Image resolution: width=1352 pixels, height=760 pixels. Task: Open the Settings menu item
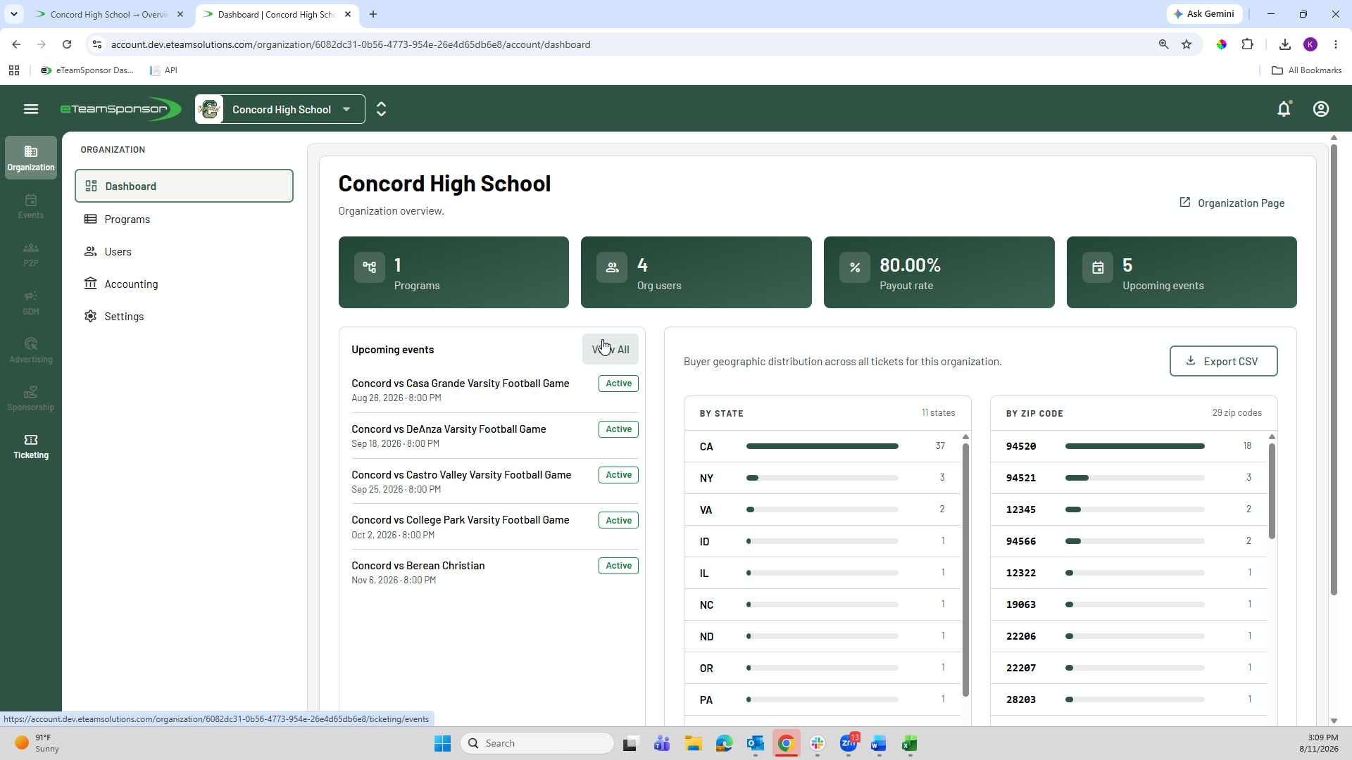184,317
